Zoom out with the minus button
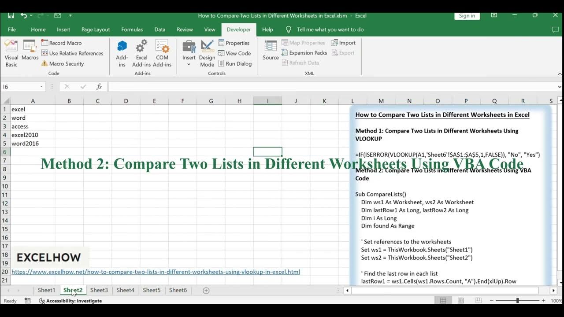 point(491,301)
